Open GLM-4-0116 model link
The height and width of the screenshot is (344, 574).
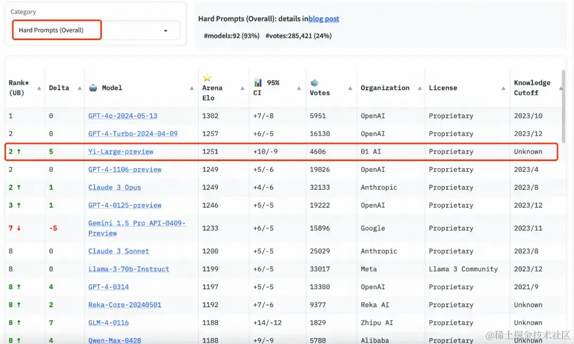point(108,323)
